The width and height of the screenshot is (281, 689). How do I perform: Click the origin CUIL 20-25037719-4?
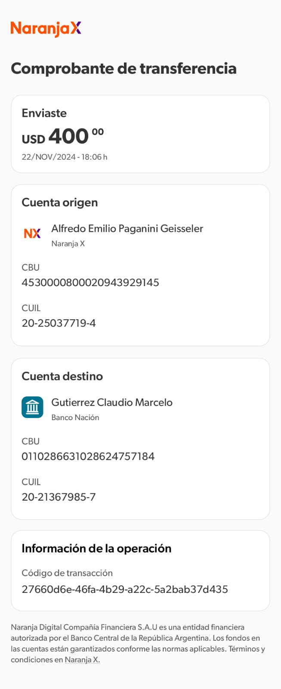tap(59, 323)
